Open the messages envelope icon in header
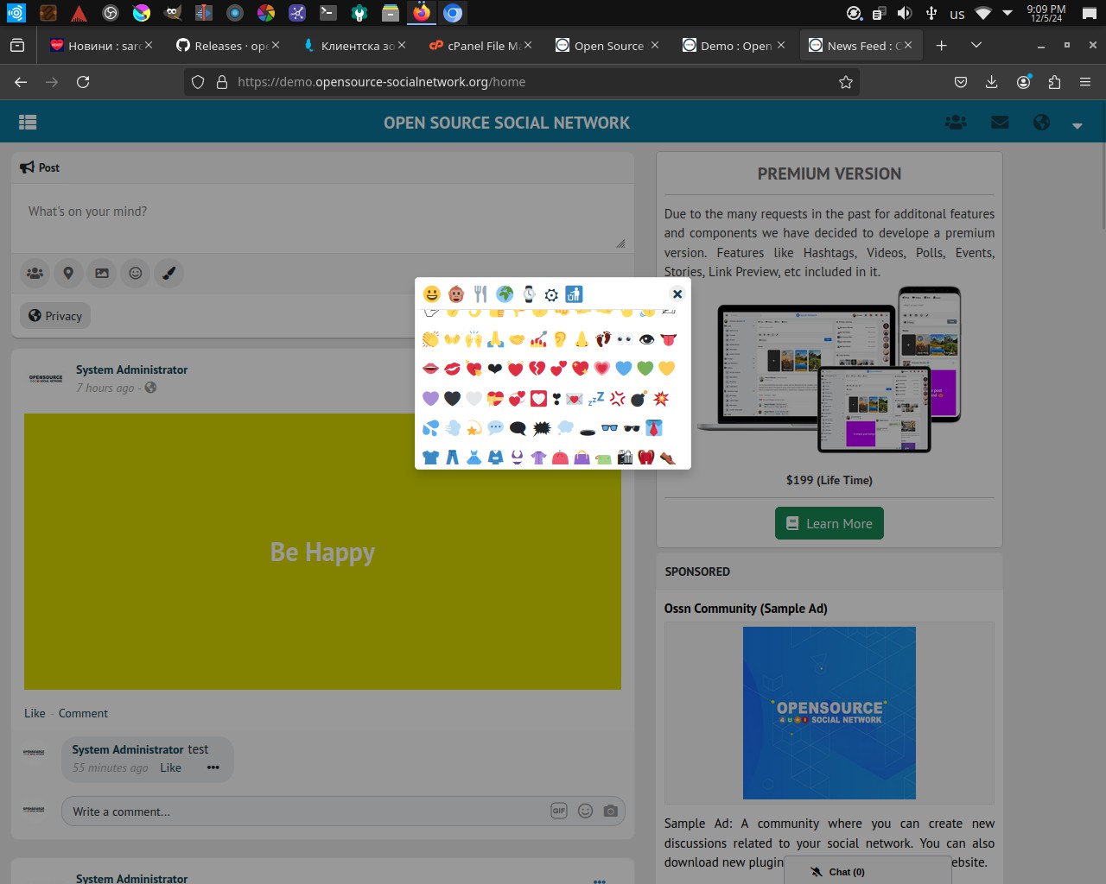 pyautogui.click(x=1000, y=123)
